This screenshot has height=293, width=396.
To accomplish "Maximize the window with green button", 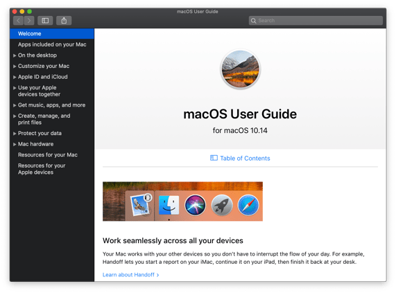I will [30, 11].
